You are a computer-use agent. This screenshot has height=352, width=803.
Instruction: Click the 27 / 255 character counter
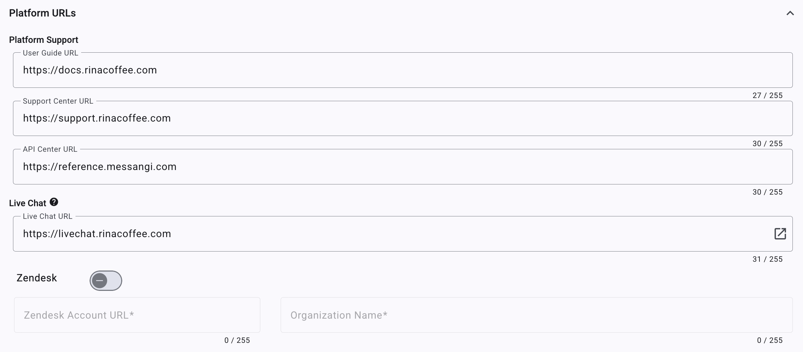(768, 96)
